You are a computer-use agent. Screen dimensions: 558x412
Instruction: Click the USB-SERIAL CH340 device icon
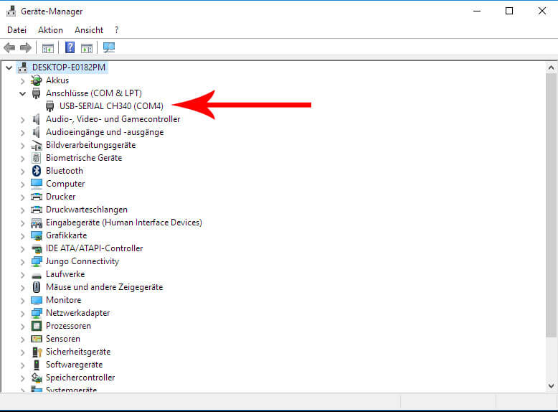pos(50,106)
